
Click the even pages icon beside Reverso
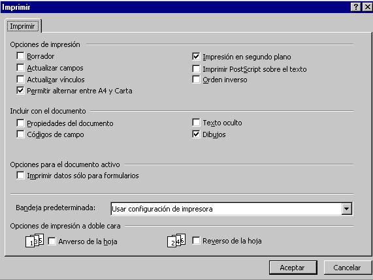[x=176, y=240]
